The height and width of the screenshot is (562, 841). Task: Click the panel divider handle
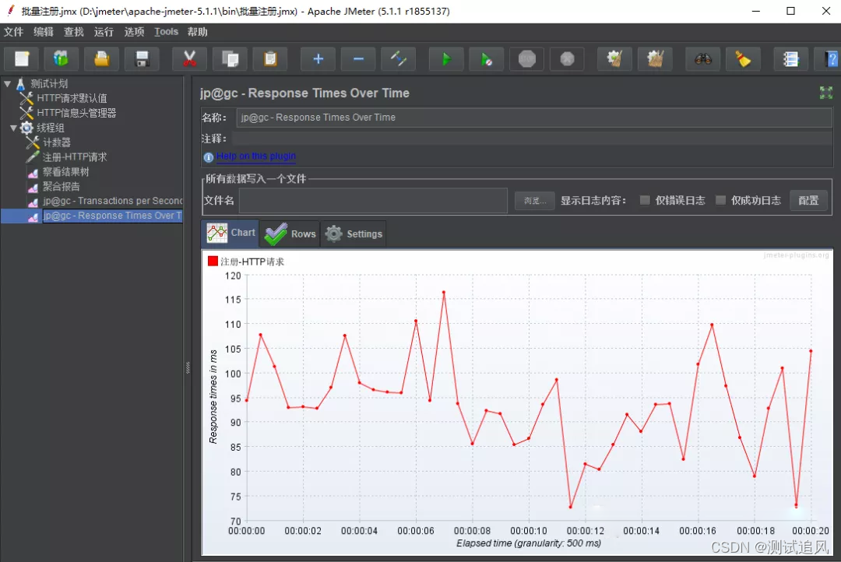coord(188,367)
